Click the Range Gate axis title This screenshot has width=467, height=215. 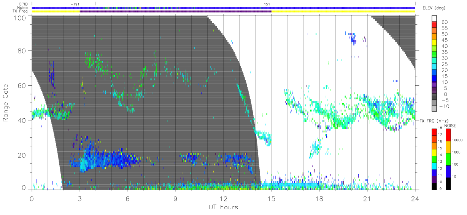tap(6, 103)
